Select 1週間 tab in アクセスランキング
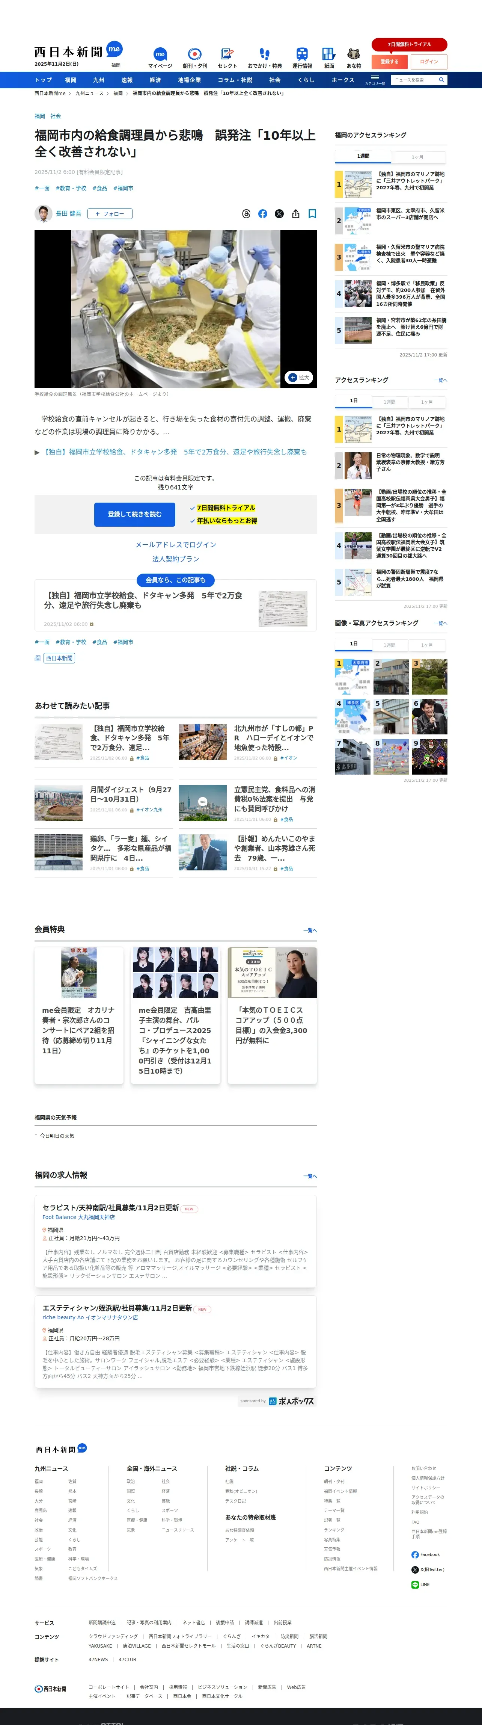 [x=390, y=402]
